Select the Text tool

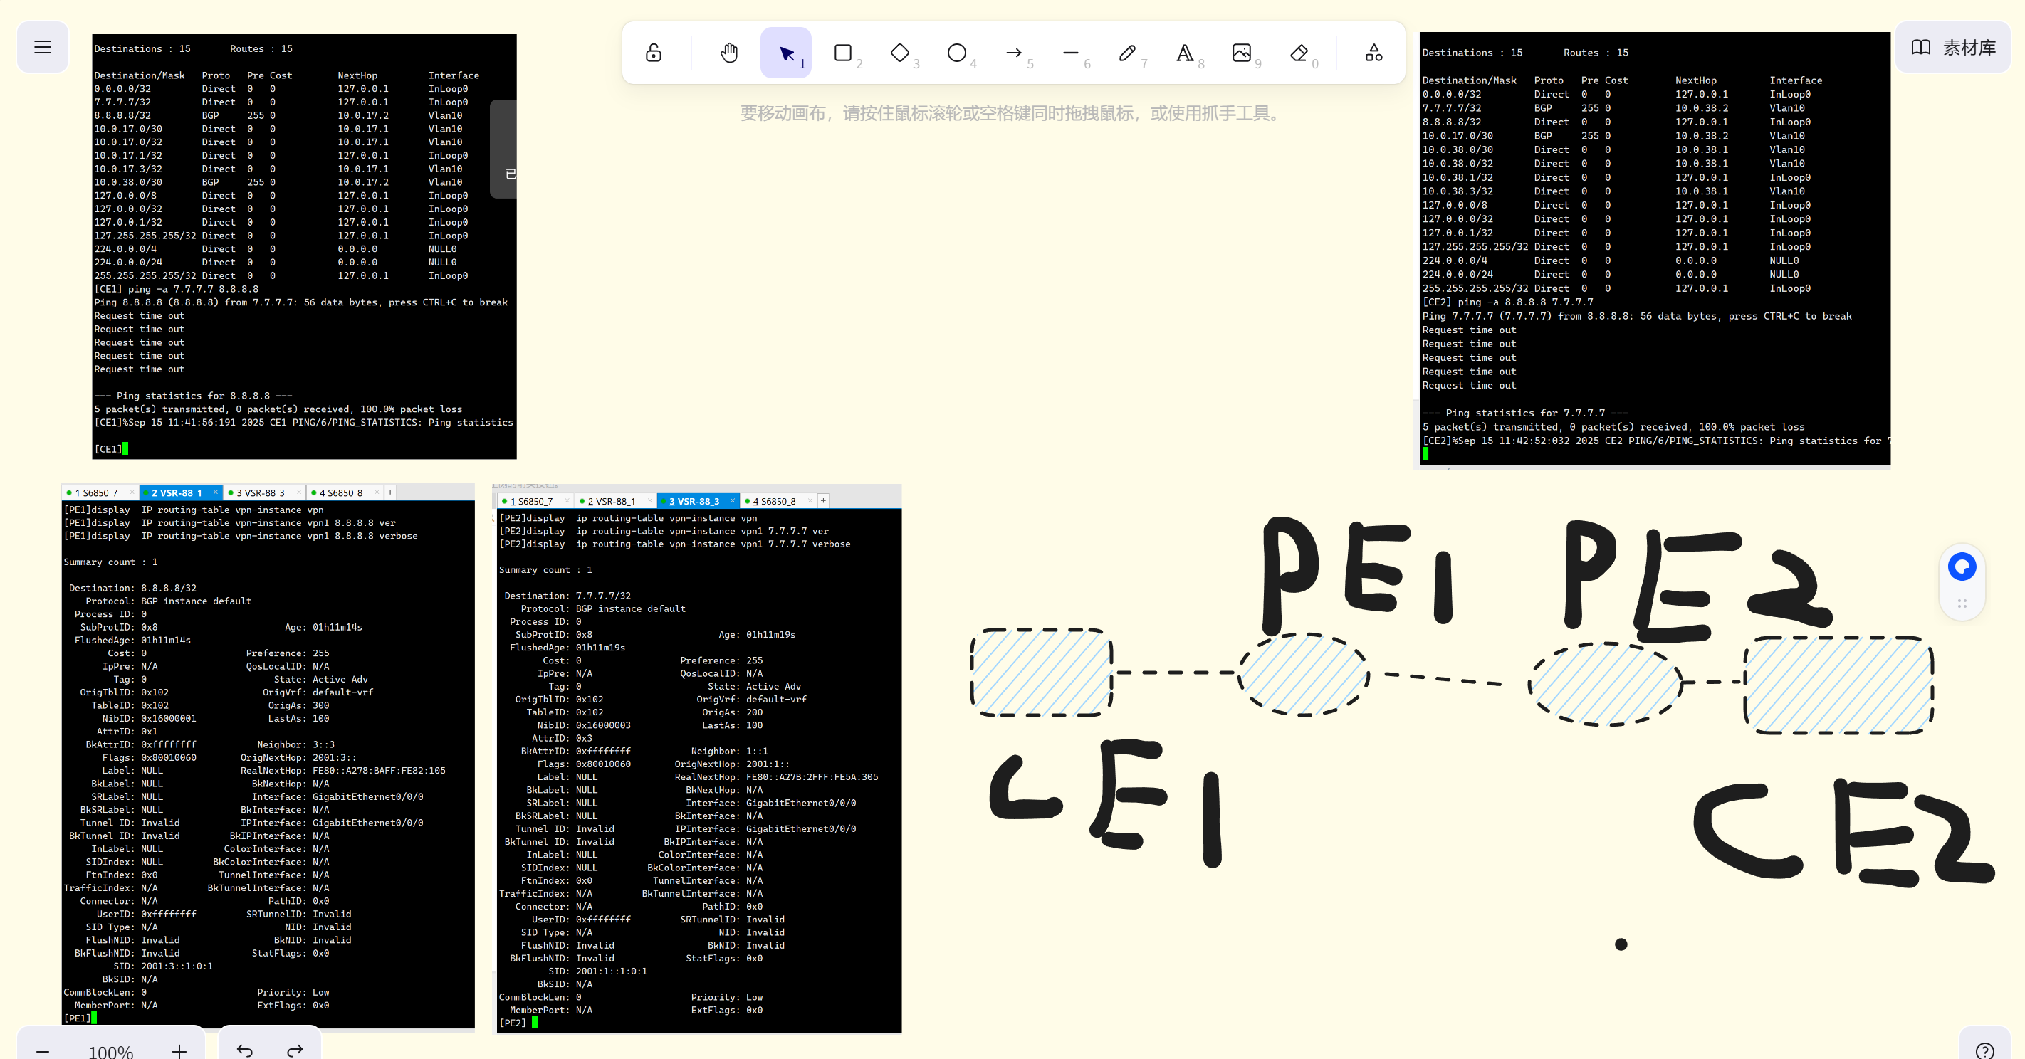[x=1185, y=53]
